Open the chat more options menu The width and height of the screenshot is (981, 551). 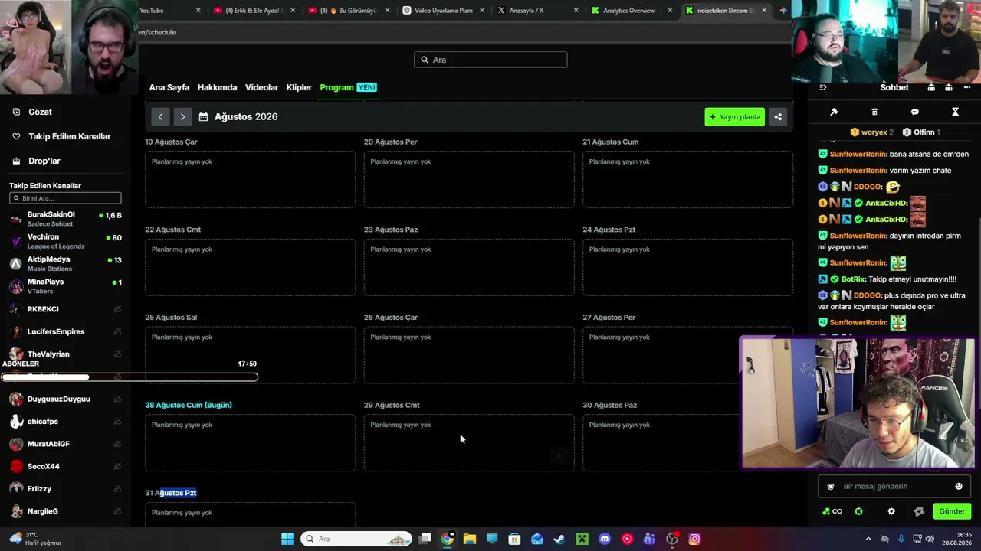pyautogui.click(x=967, y=87)
